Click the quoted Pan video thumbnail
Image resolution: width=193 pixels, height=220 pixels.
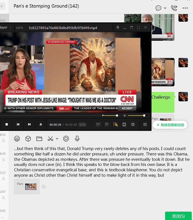[31, 187]
